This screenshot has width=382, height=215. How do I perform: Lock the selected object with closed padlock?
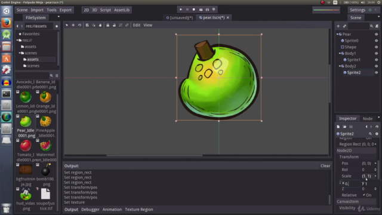107,25
